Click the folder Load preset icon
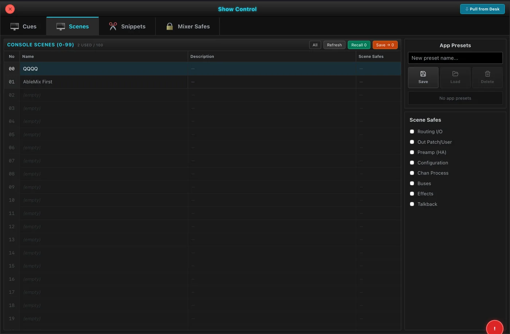This screenshot has width=510, height=334. tap(455, 74)
